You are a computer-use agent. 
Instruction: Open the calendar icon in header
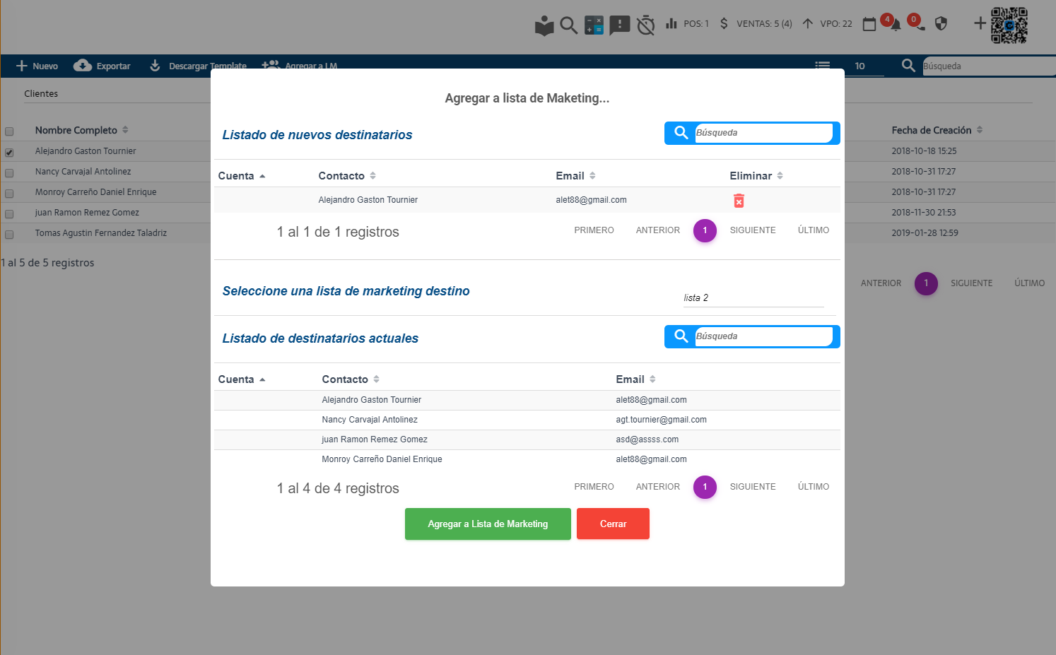[869, 24]
